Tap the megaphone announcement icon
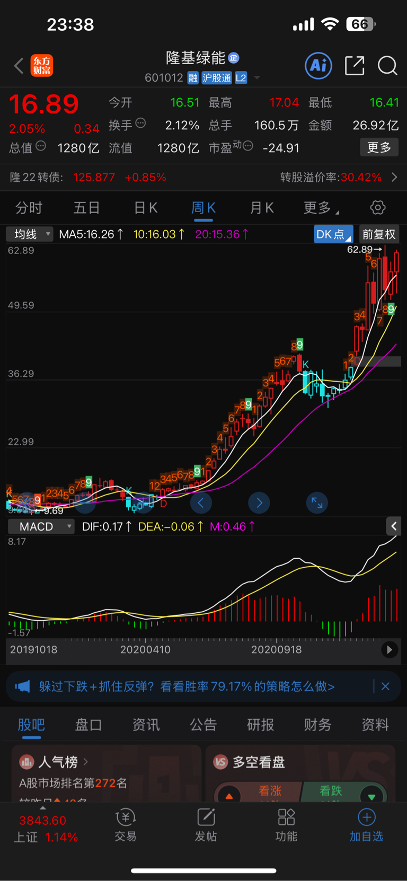This screenshot has width=407, height=881. [22, 686]
